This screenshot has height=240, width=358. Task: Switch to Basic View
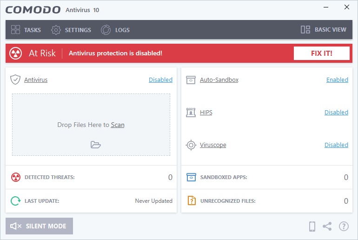coord(324,30)
